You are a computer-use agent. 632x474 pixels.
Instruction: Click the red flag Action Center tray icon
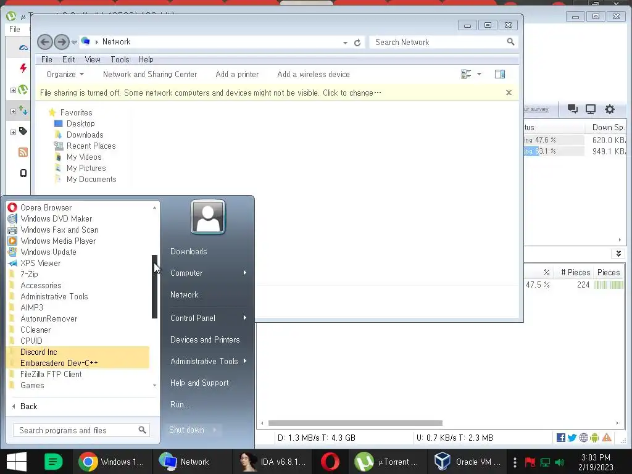point(530,462)
